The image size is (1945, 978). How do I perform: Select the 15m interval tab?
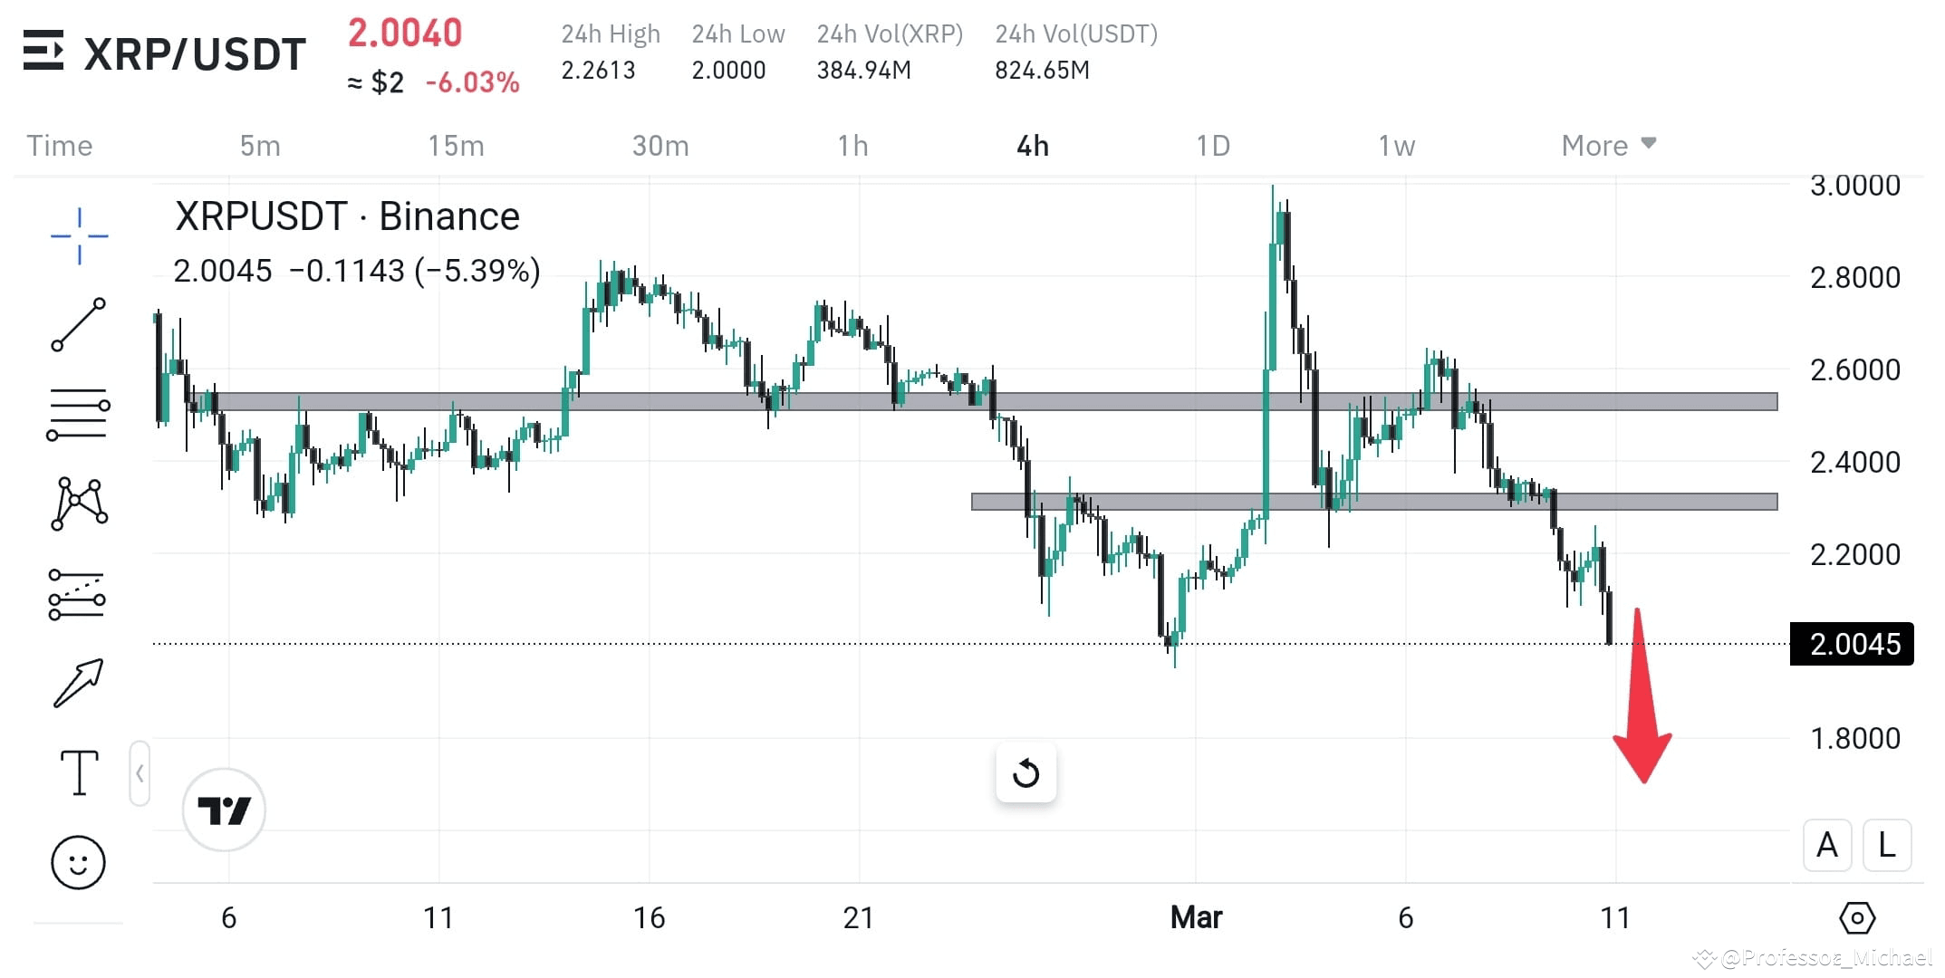pyautogui.click(x=457, y=145)
